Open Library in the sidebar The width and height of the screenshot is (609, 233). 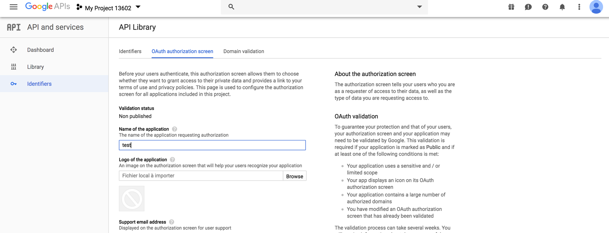tap(35, 67)
